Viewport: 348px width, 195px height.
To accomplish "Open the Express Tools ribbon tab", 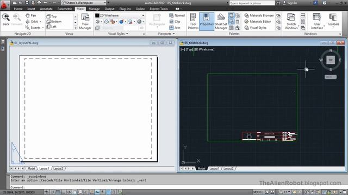I will pyautogui.click(x=158, y=9).
